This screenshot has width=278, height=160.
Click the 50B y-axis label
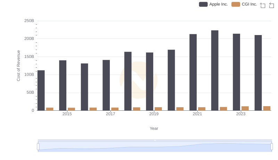30,92
